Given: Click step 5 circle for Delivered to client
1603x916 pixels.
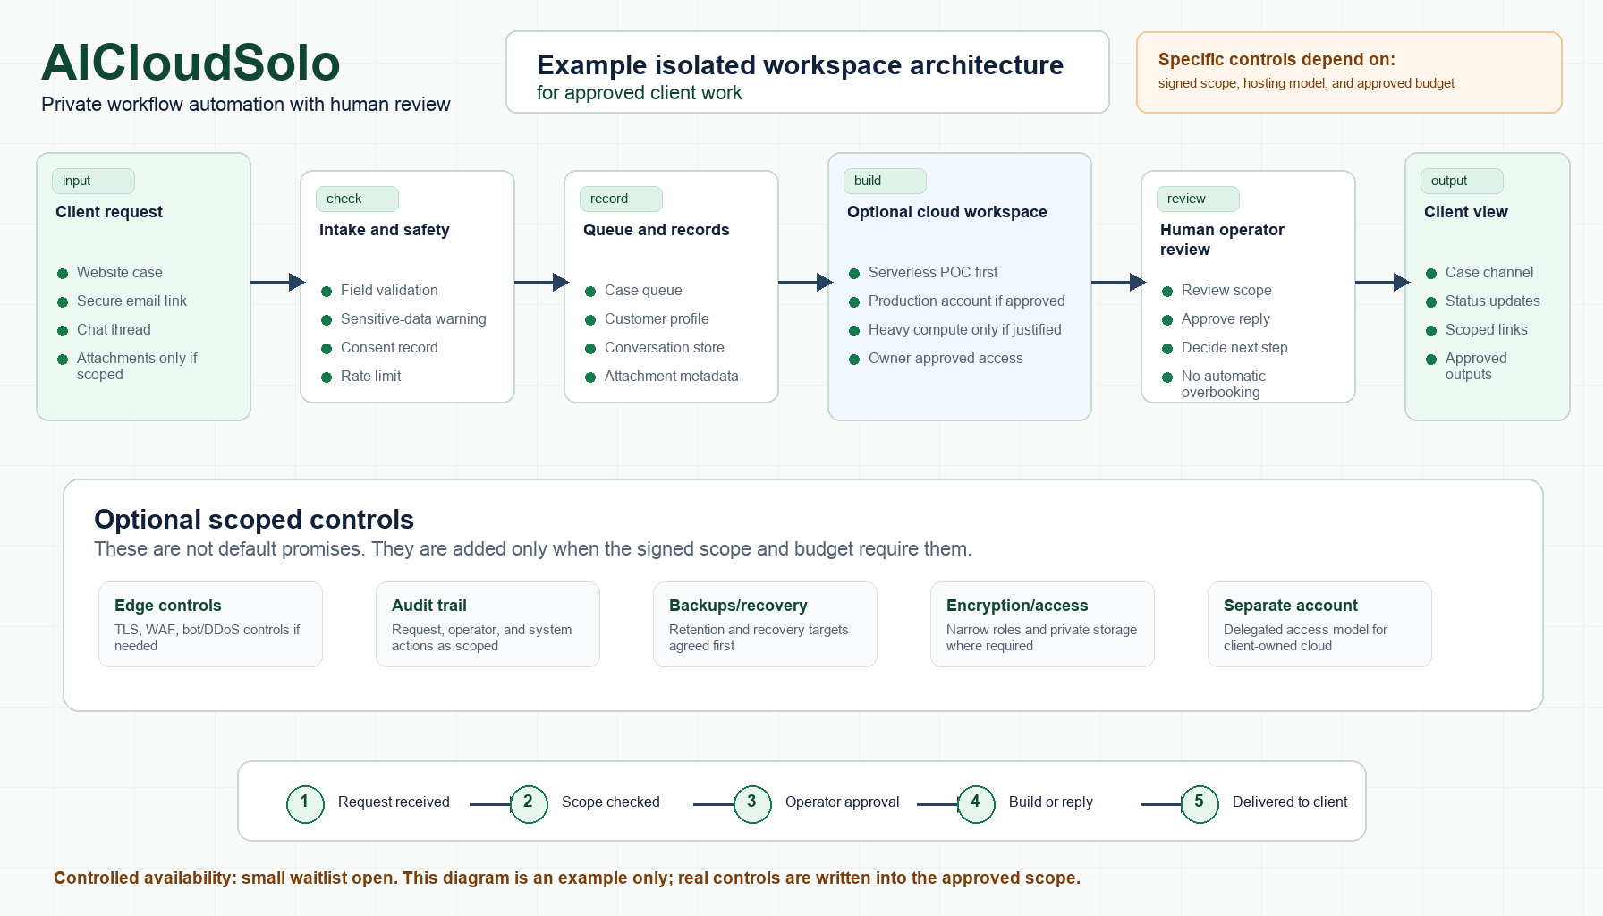Looking at the screenshot, I should 1200,803.
